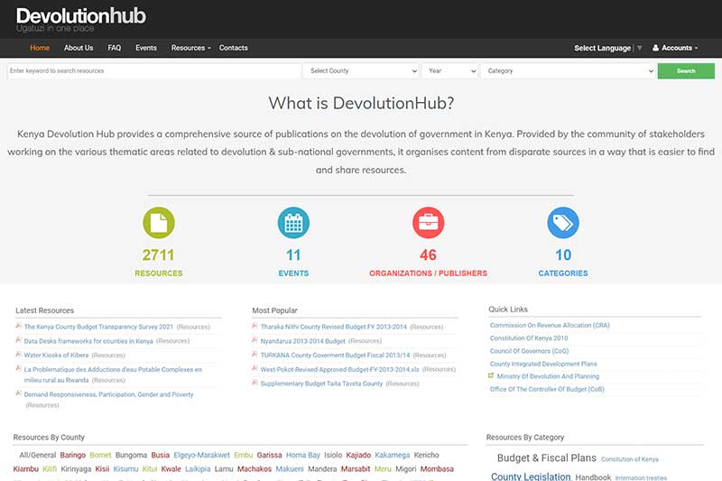Open County Integrated Development Plans link
Screen dimensions: 722x481
(543, 364)
